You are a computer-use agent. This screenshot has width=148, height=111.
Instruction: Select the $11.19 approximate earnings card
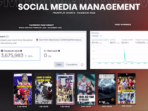pyautogui.click(x=100, y=42)
